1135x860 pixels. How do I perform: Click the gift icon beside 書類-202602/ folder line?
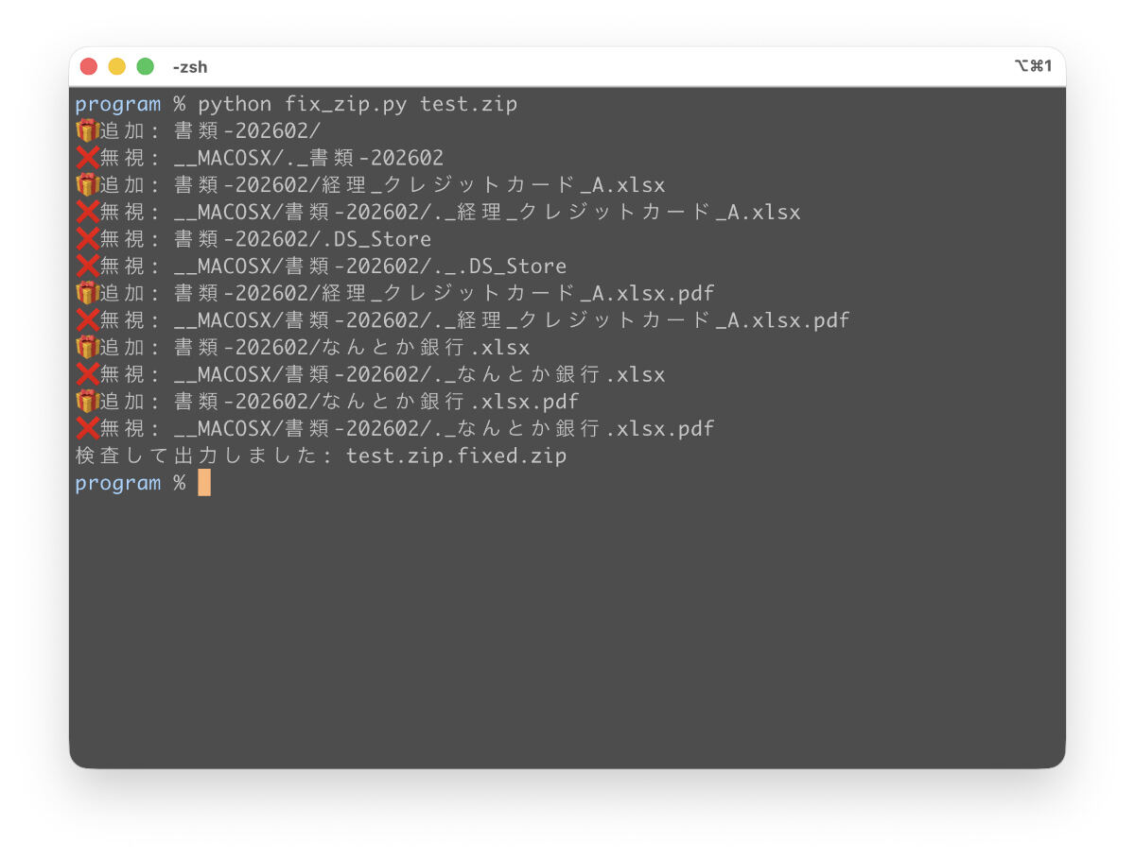click(x=87, y=131)
